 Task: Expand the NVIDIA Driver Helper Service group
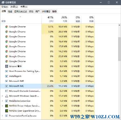pyautogui.click(x=2, y=106)
